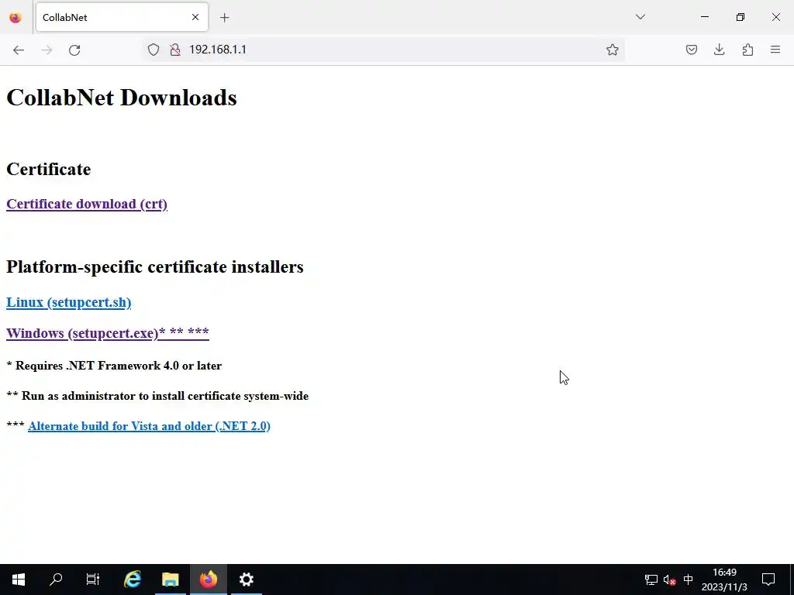Open the notification action center
The height and width of the screenshot is (595, 794).
click(768, 580)
